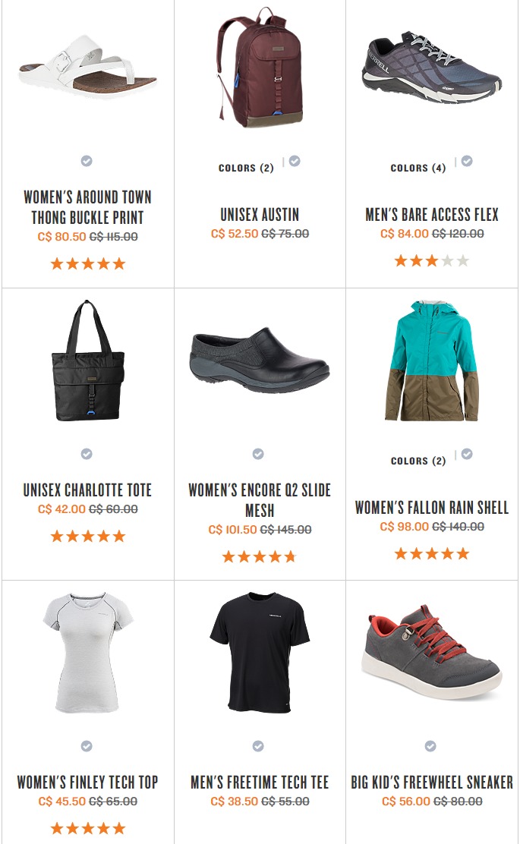Click the checkmark icon beside Fallon Rain Shell colors
Viewport: 520px width, 844px height.
tap(467, 454)
